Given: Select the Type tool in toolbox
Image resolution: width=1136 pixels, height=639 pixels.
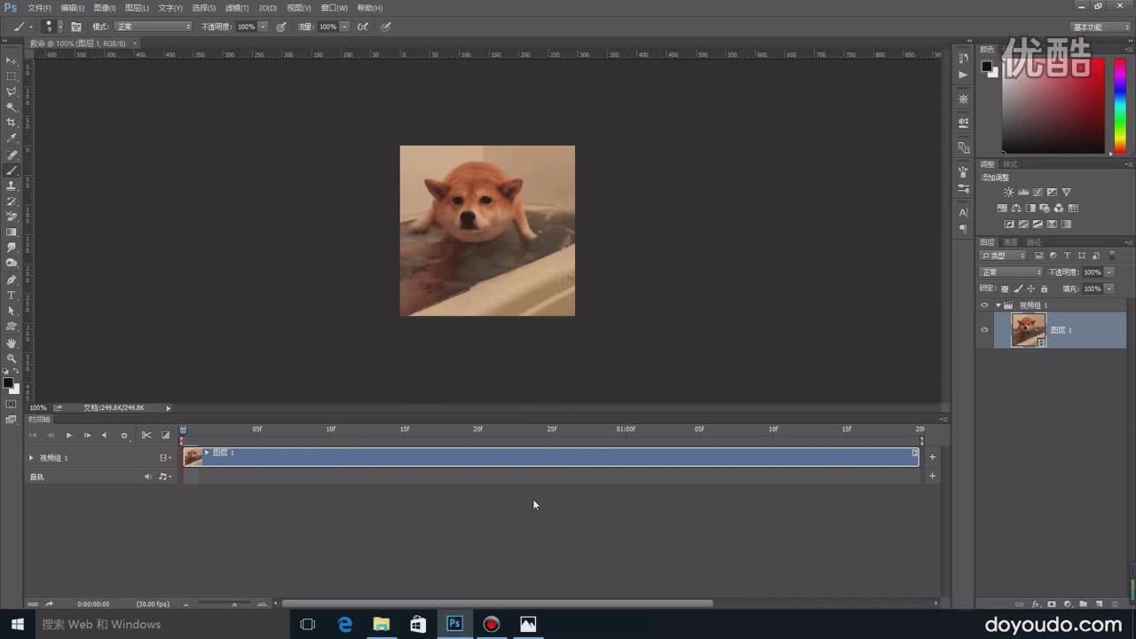Looking at the screenshot, I should click(x=12, y=296).
